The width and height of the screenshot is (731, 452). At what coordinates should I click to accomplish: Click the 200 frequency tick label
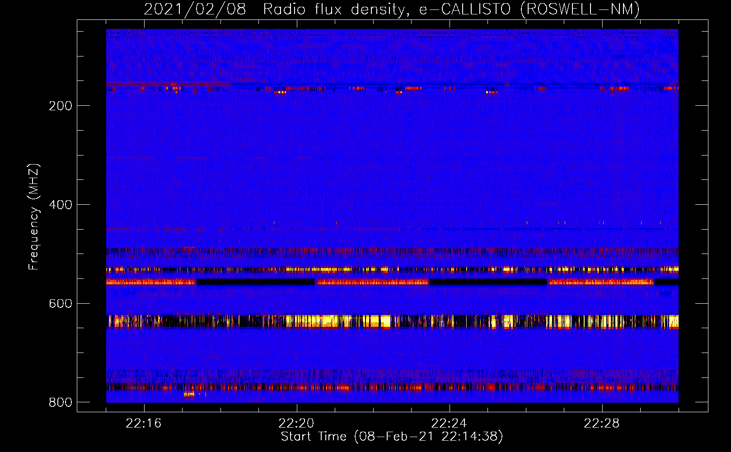(x=61, y=106)
